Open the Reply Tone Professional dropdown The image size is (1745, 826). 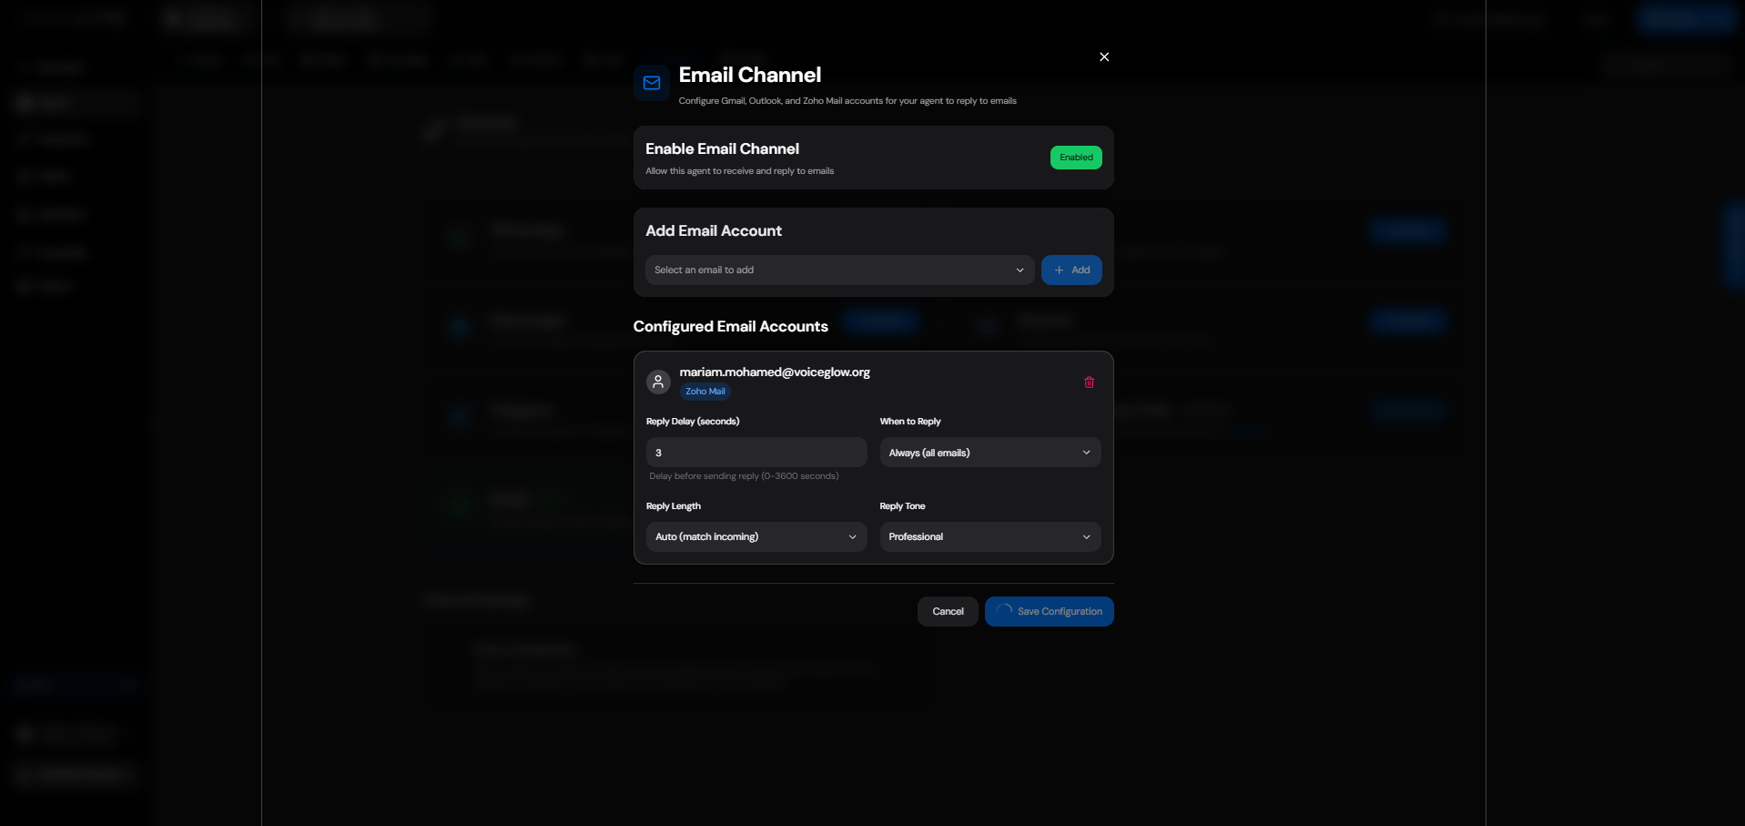tap(990, 537)
